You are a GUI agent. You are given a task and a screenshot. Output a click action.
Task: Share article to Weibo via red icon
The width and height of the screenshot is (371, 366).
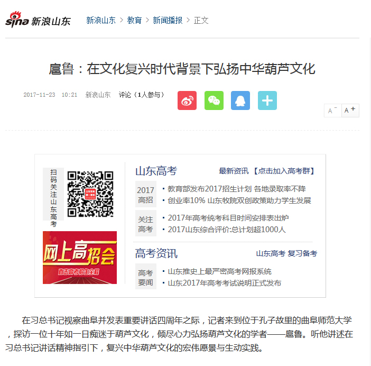[x=187, y=100]
